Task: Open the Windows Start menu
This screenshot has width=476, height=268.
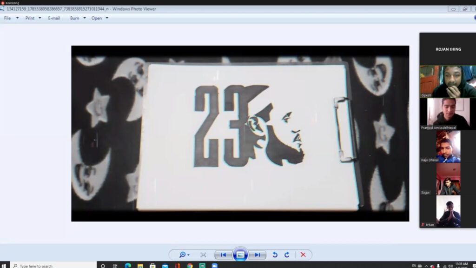Action: (x=4, y=266)
